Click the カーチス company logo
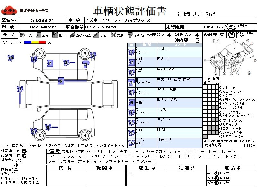Screen dimensions: 257x192 coord(9,11)
